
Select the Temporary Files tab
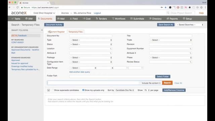point(76,32)
